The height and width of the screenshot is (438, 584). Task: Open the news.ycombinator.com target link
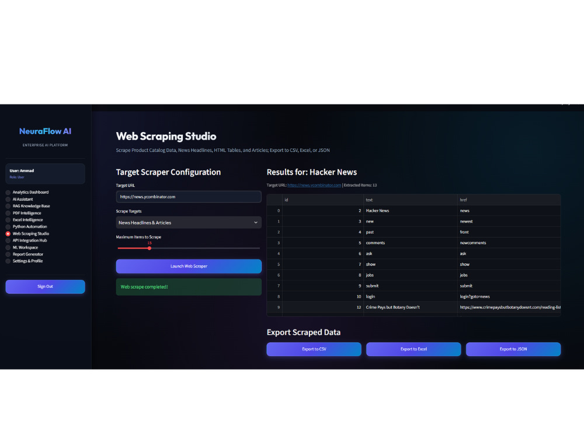click(314, 185)
